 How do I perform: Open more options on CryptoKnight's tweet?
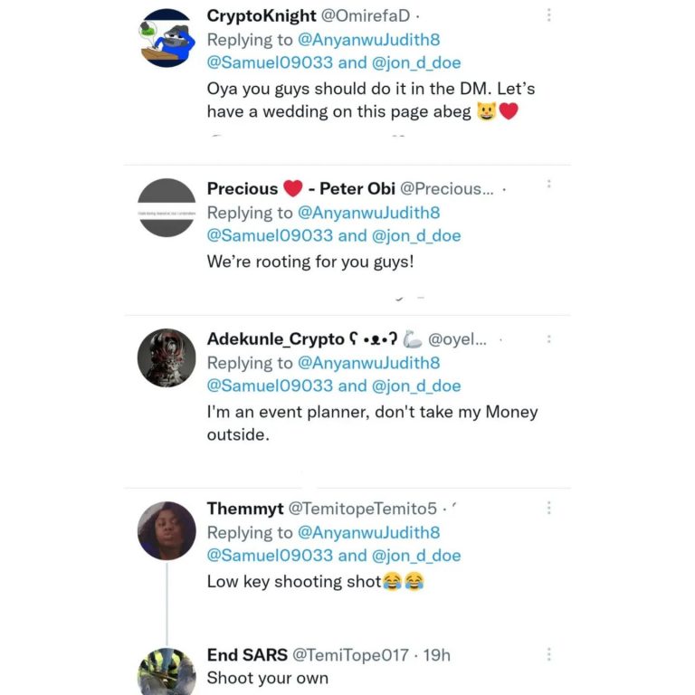(548, 15)
